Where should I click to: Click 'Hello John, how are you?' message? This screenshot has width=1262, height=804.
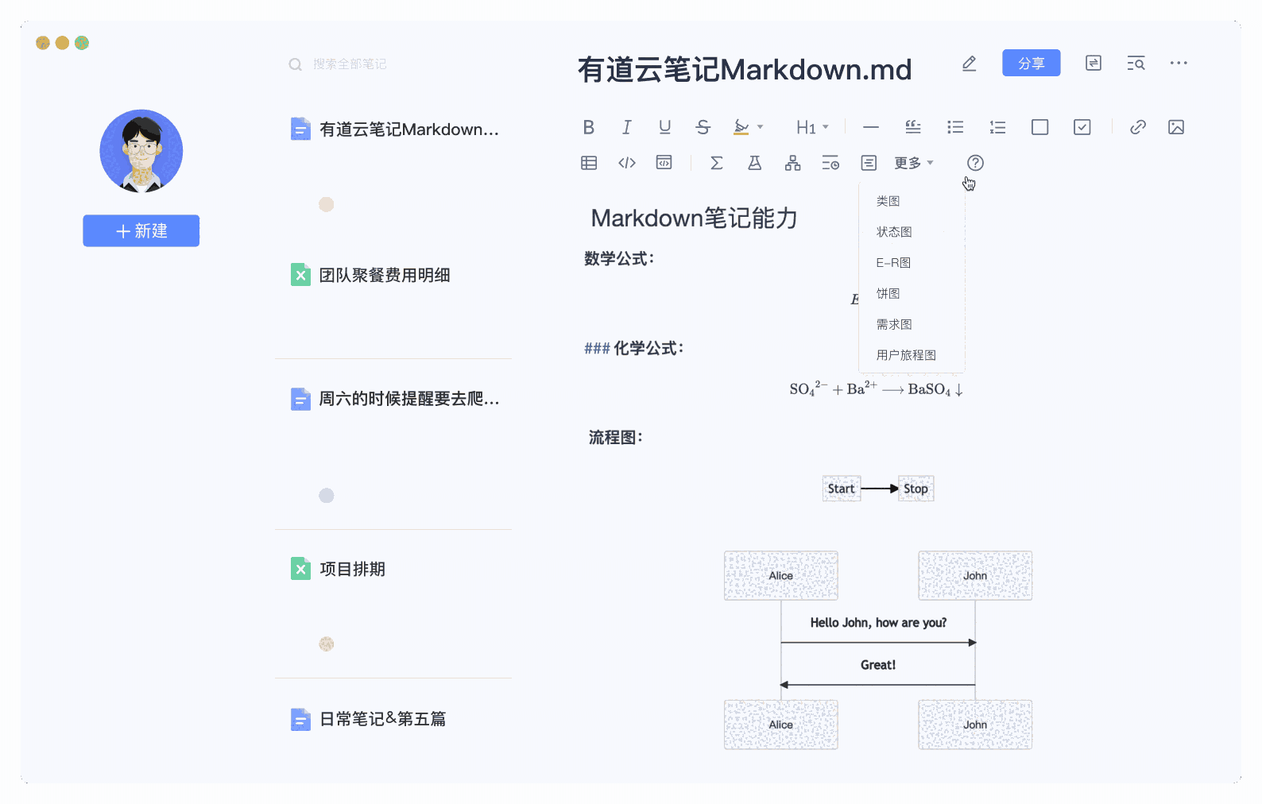[x=878, y=623]
